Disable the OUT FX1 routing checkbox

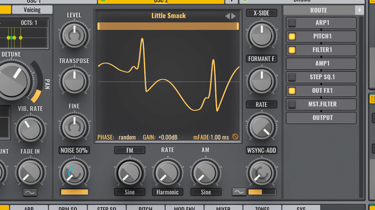292,91
